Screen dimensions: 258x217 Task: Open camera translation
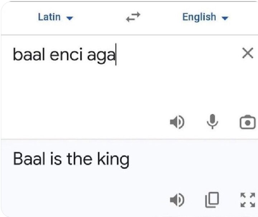point(248,122)
